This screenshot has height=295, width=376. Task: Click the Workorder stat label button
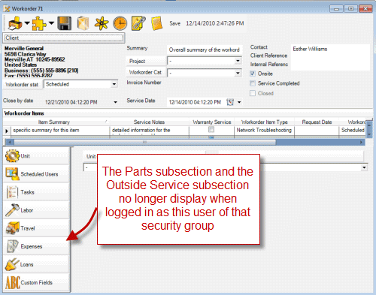coord(23,85)
